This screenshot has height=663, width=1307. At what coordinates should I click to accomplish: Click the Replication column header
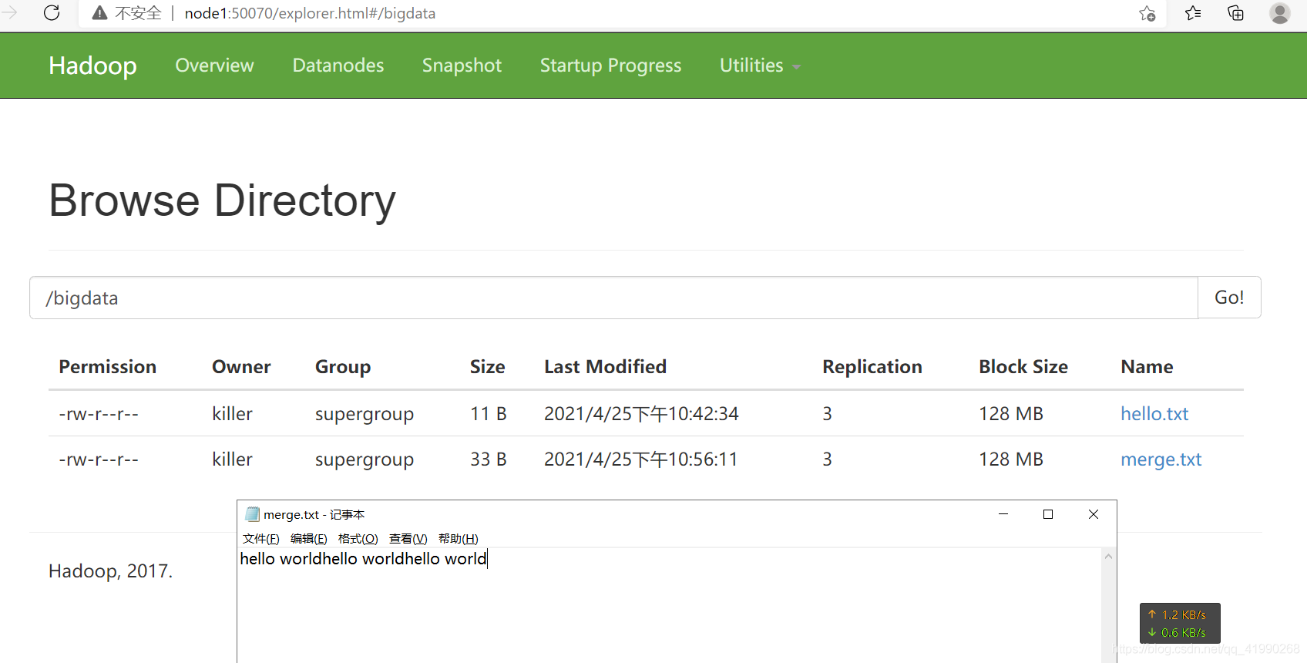(872, 367)
